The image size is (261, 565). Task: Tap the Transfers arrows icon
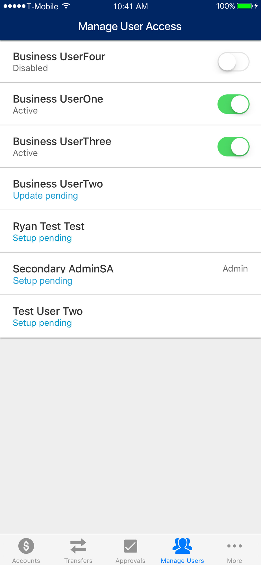pos(78,546)
